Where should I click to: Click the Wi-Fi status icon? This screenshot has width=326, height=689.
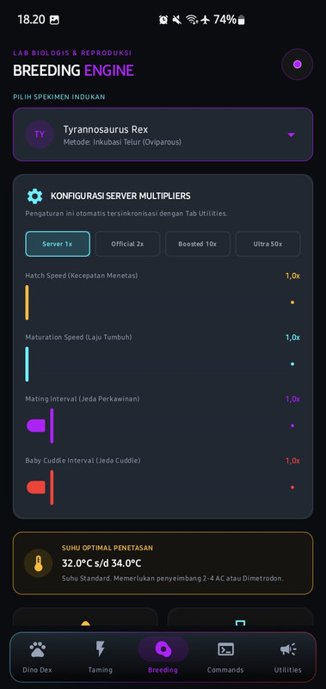[x=191, y=20]
